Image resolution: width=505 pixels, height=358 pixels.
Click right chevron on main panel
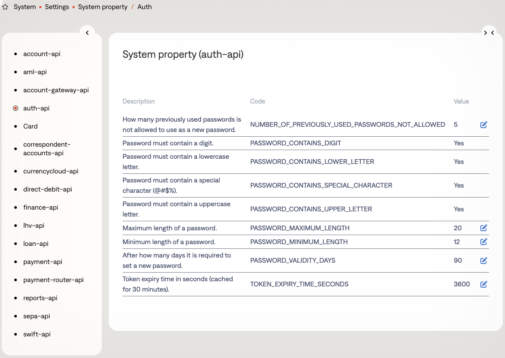(x=486, y=33)
